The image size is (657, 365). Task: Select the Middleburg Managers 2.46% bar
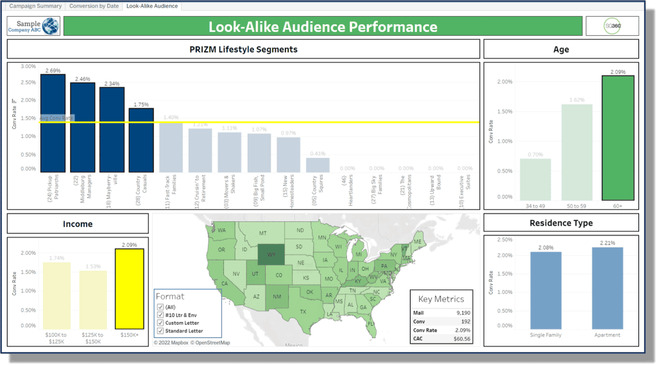tap(83, 128)
